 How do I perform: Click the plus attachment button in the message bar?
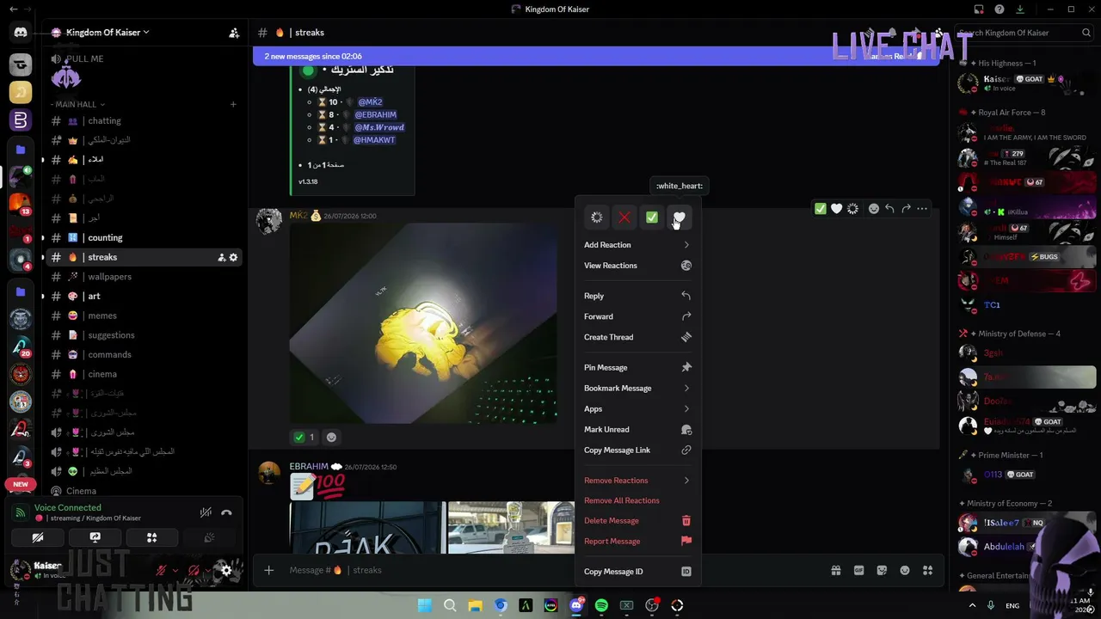(269, 570)
